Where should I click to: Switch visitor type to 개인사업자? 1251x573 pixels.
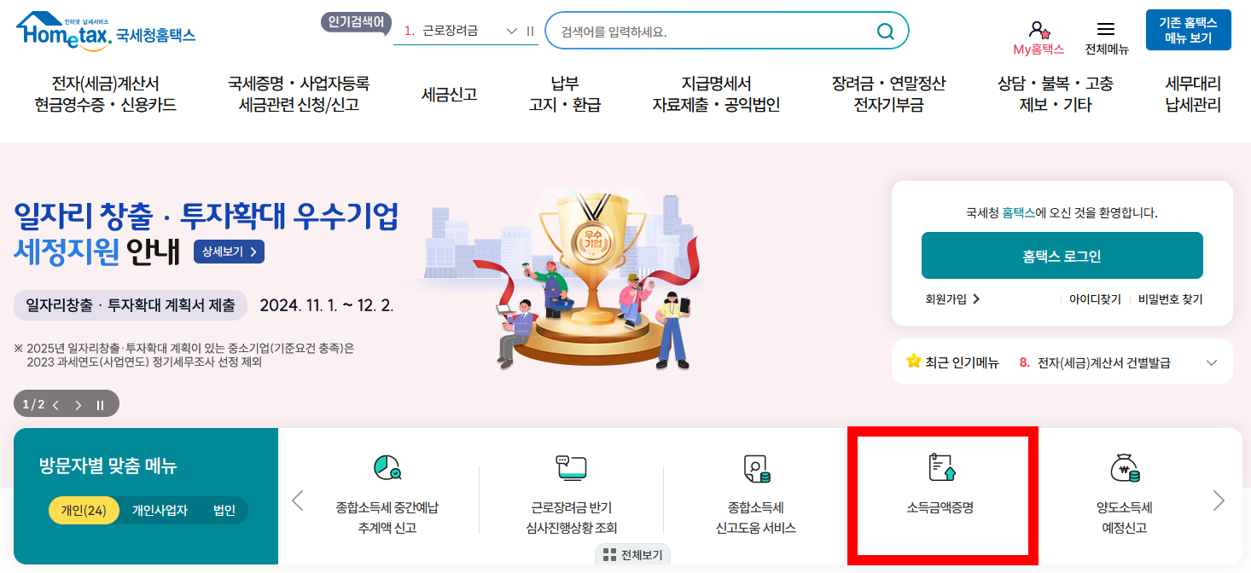pos(160,511)
